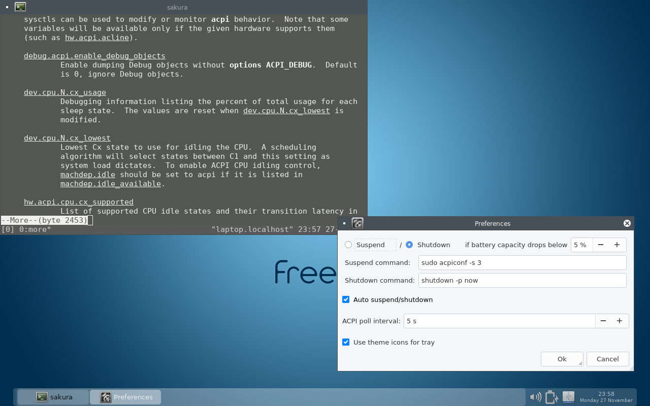Click the dev.cpu.N.cx_lowest heading in terminal

pyautogui.click(x=67, y=138)
